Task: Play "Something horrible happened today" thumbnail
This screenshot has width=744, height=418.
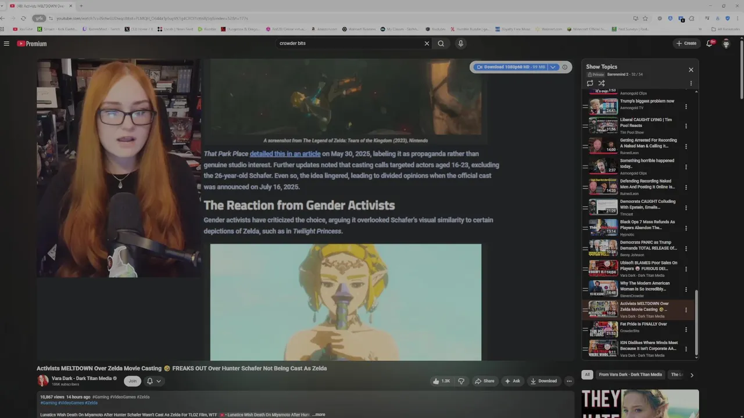Action: point(603,166)
